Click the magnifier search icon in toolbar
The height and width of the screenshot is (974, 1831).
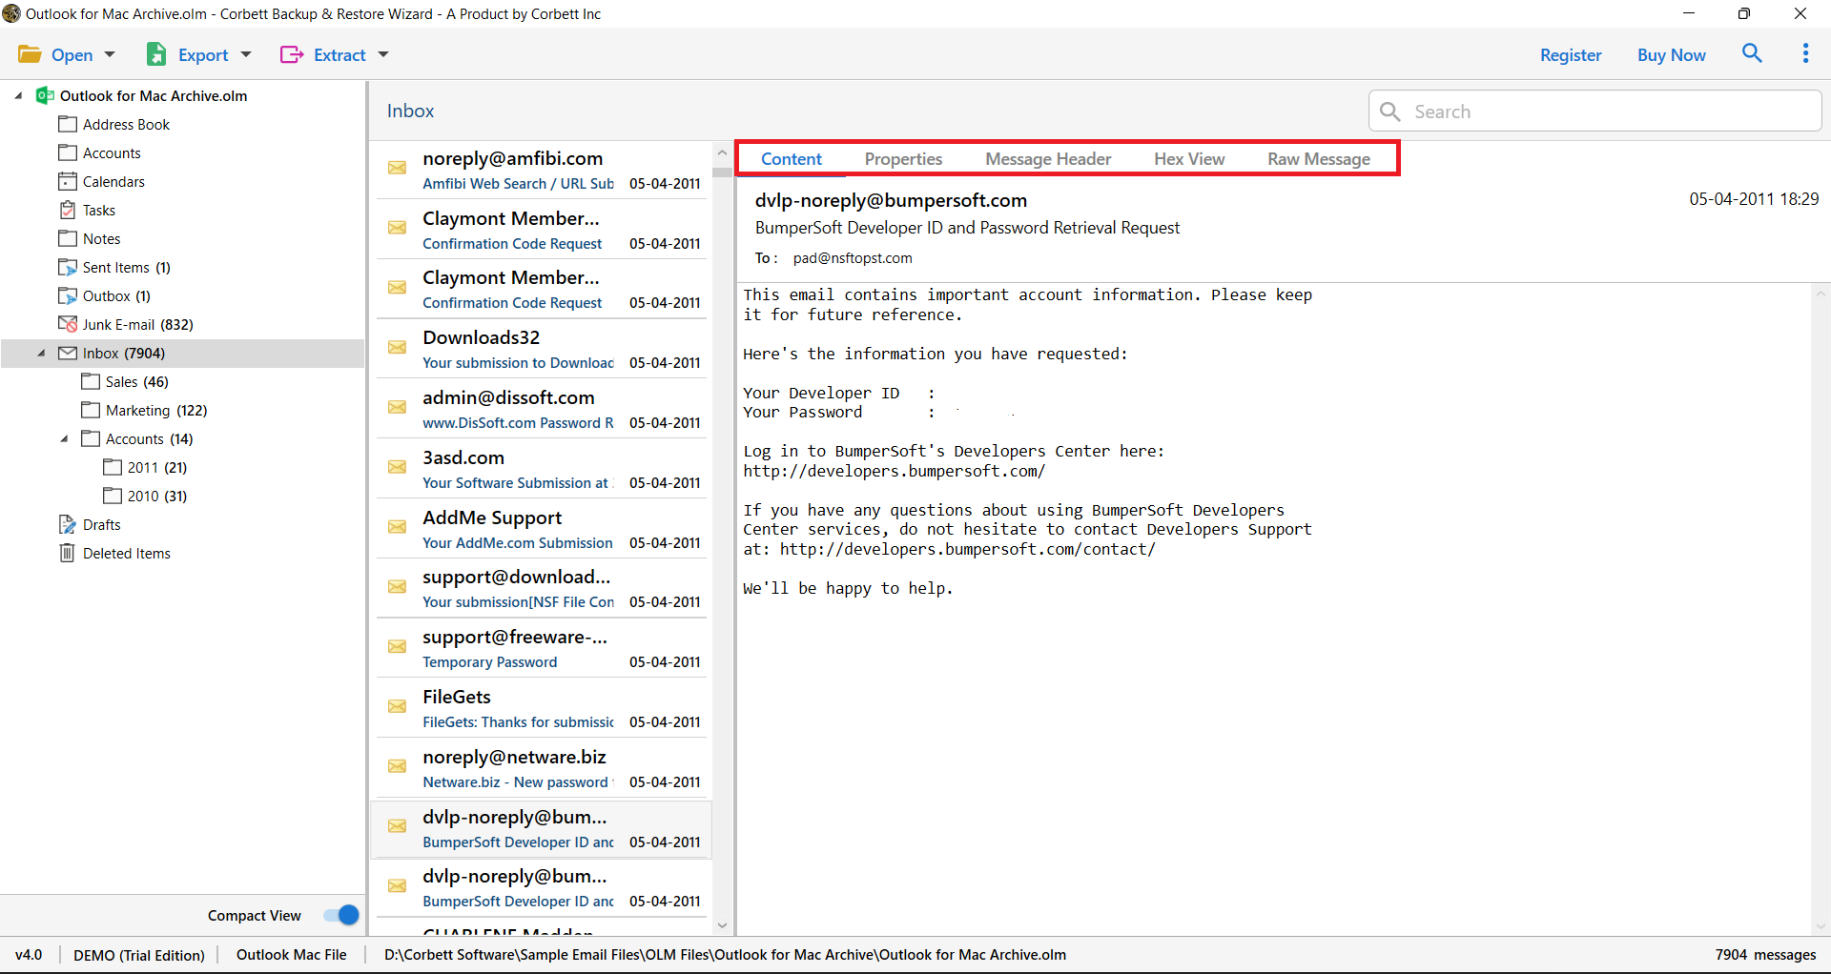tap(1752, 53)
